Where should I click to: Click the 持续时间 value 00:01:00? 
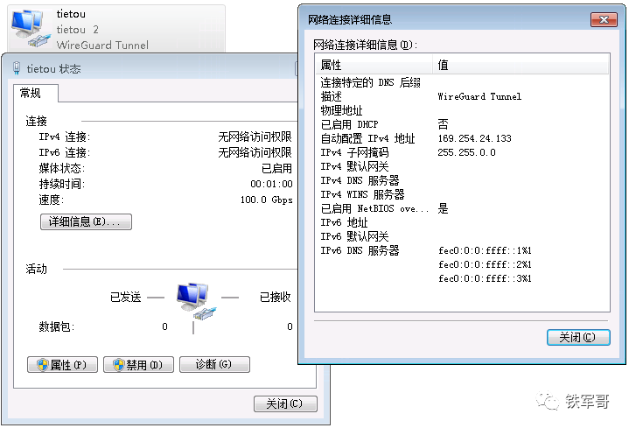(271, 184)
